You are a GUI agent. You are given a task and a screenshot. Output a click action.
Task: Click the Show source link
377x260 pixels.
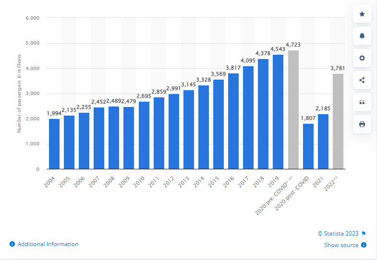(x=341, y=245)
